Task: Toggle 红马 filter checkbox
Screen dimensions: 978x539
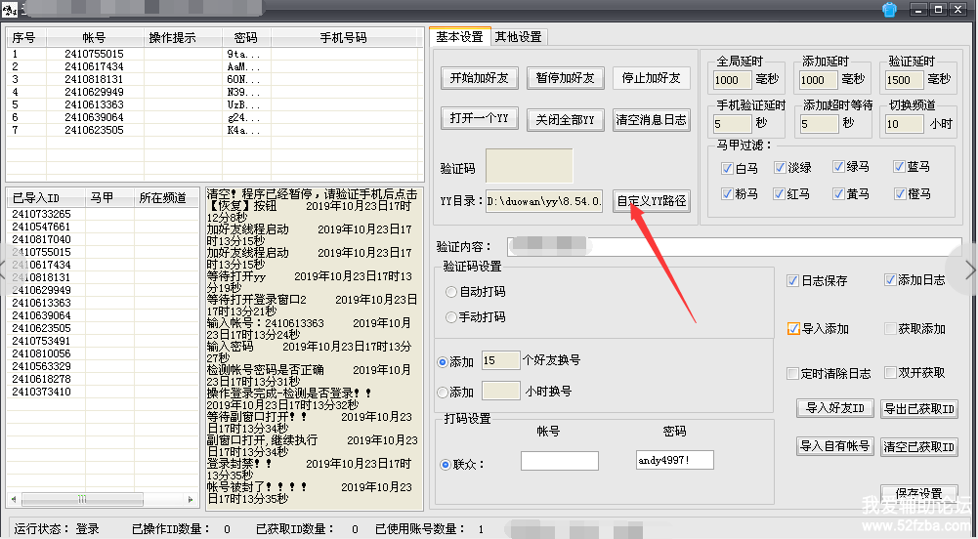Action: pyautogui.click(x=779, y=193)
